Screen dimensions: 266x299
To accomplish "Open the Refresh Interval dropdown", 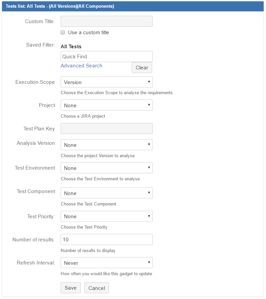I will click(x=107, y=263).
